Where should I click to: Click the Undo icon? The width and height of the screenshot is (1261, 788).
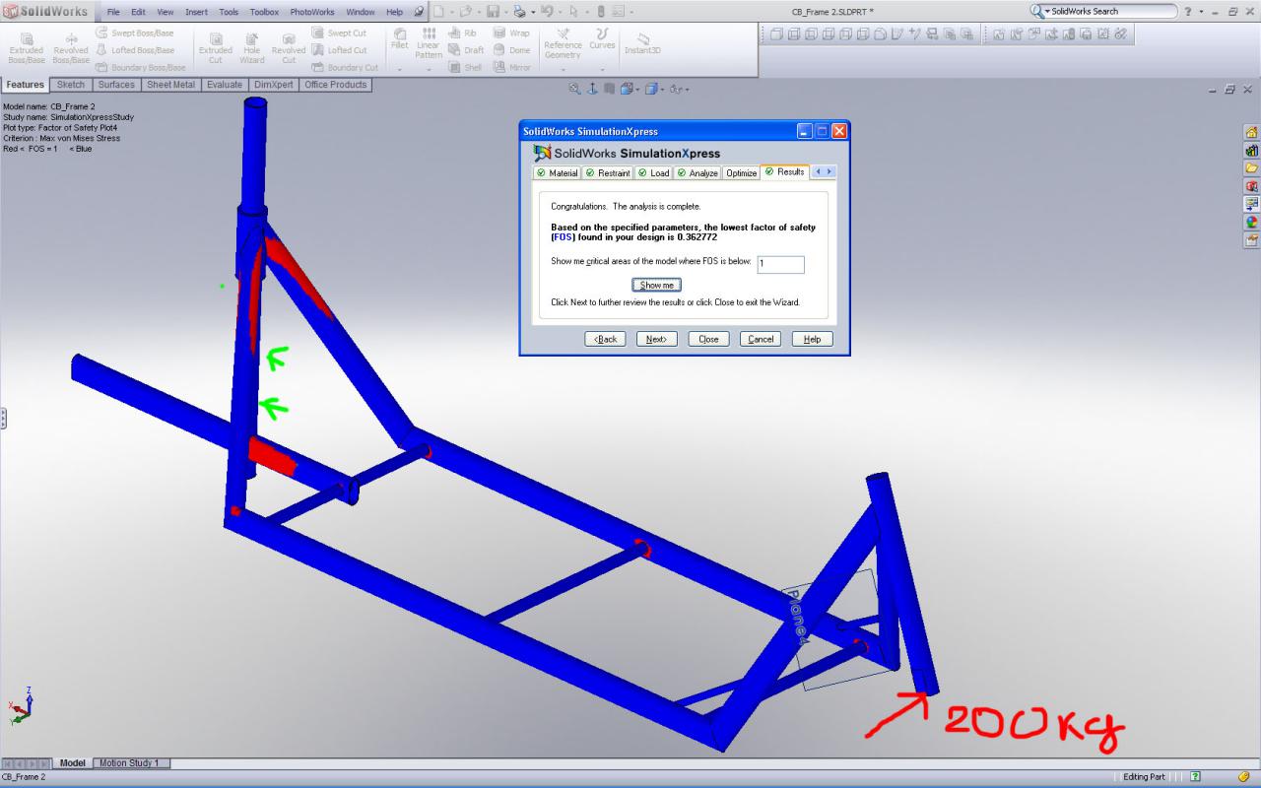coord(546,12)
